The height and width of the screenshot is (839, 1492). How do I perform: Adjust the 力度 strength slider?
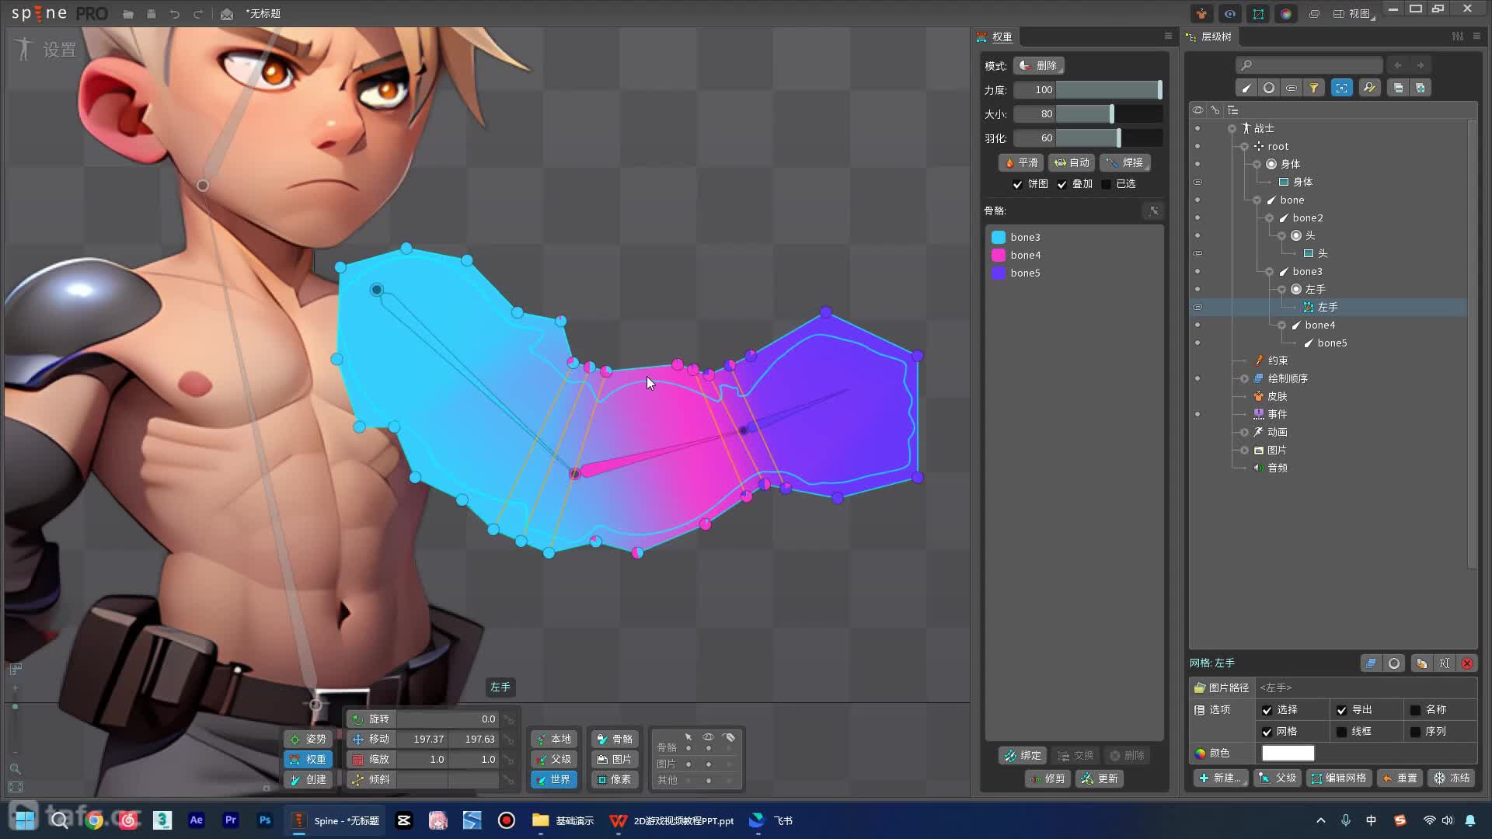pos(1109,89)
